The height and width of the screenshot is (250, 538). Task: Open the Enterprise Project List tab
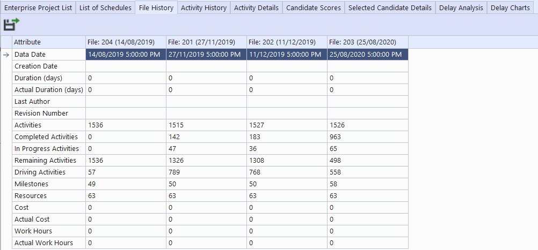click(38, 7)
